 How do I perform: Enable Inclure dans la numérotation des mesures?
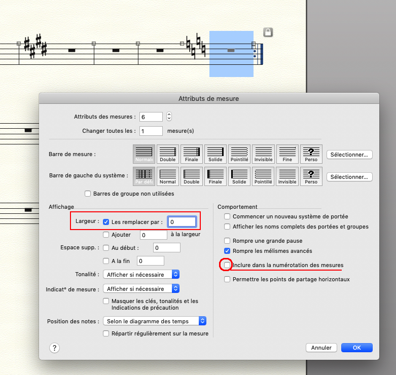tap(228, 265)
